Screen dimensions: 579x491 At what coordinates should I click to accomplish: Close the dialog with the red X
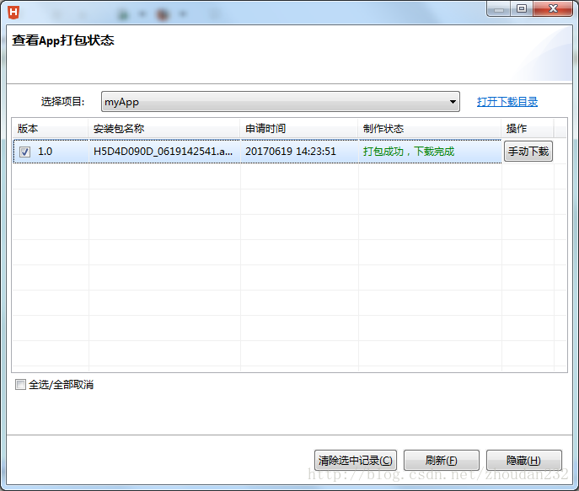coord(553,9)
